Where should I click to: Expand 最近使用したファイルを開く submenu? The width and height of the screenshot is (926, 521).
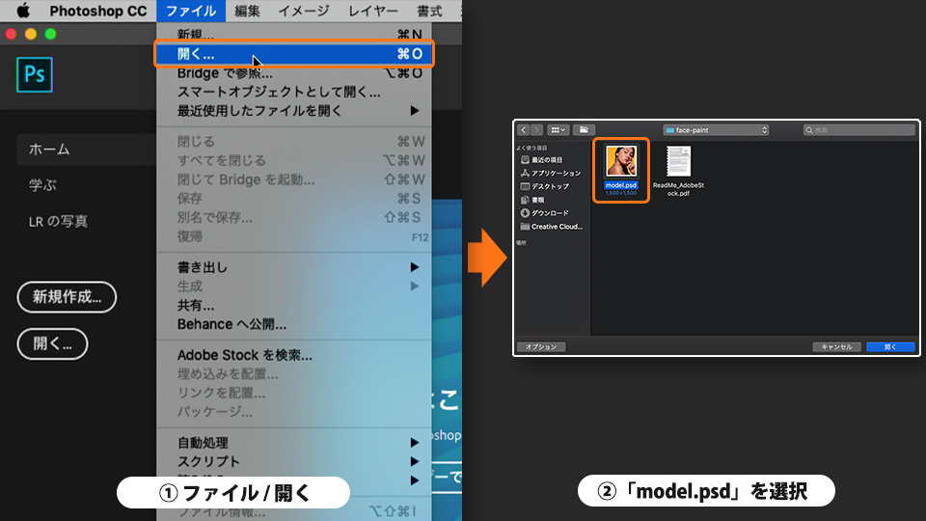click(294, 111)
